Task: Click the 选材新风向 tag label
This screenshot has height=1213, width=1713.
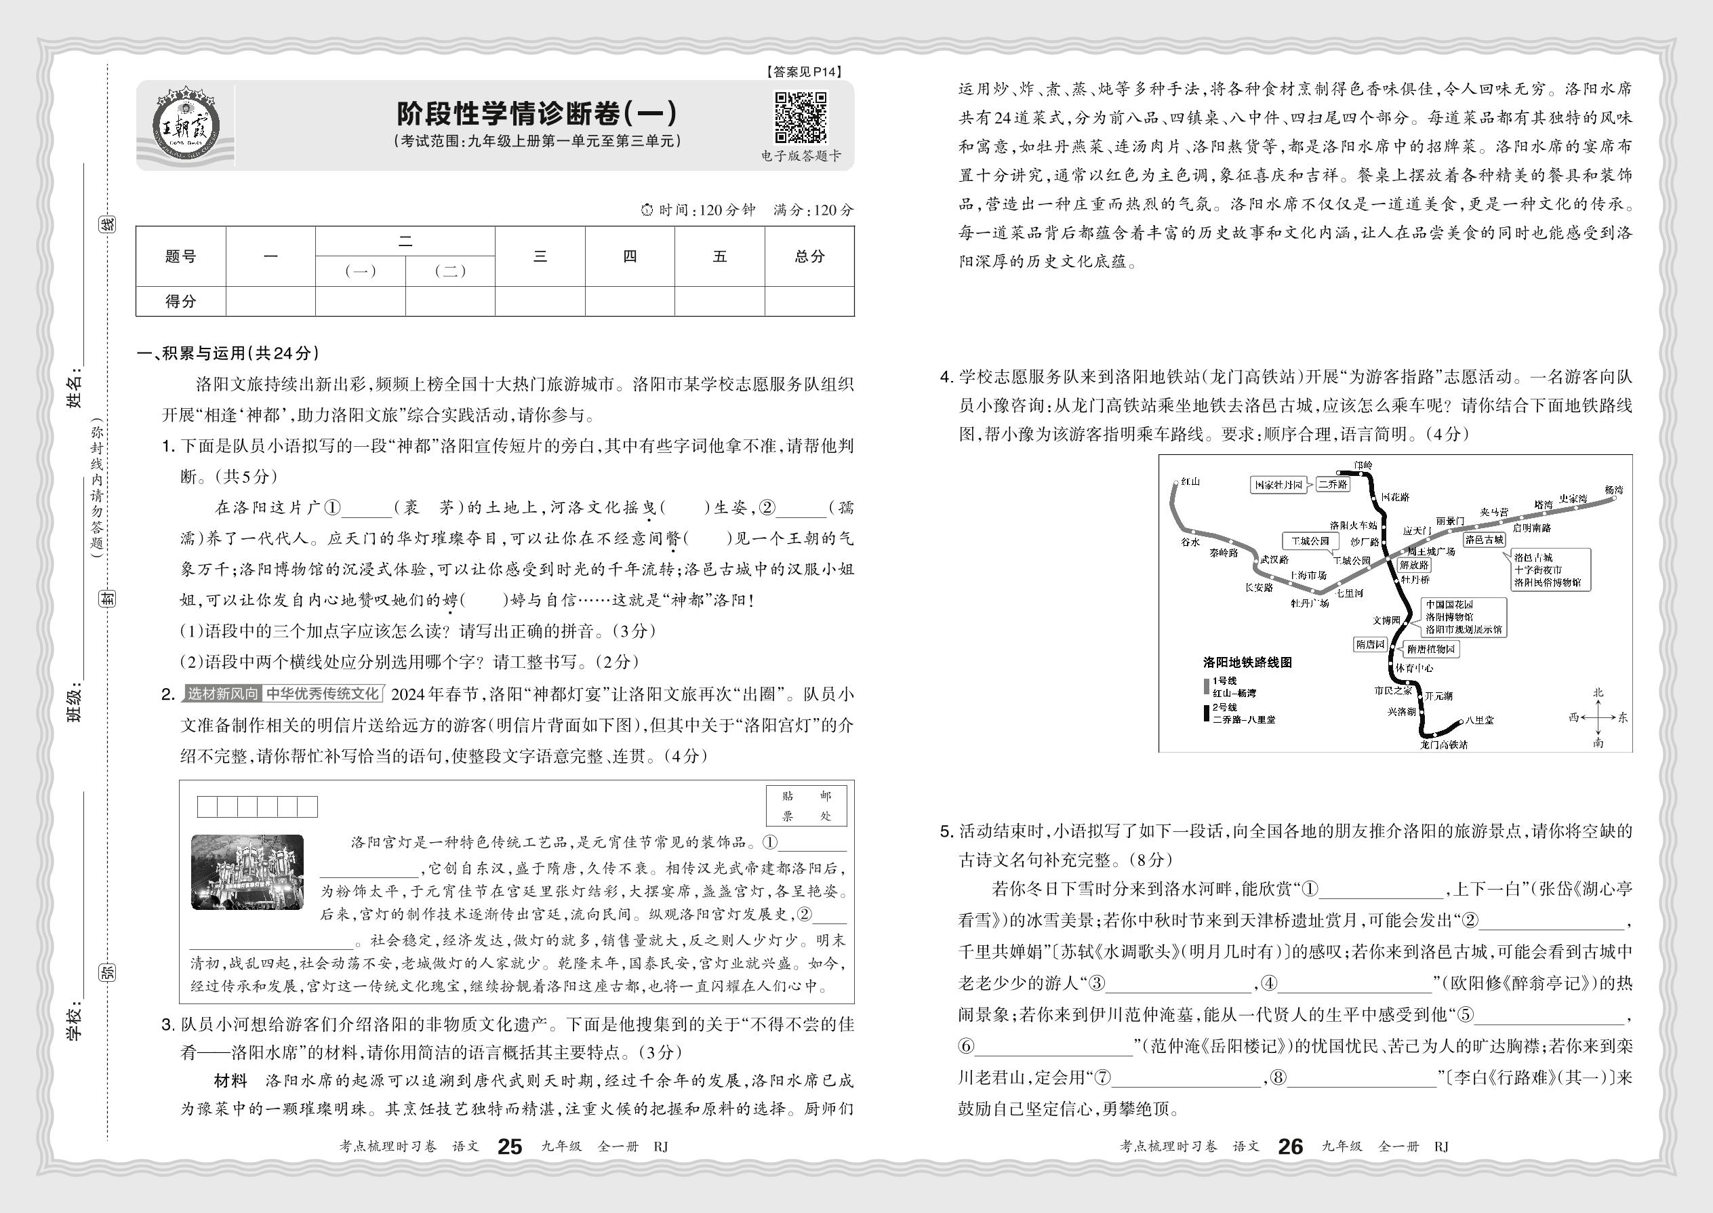Action: tap(222, 694)
